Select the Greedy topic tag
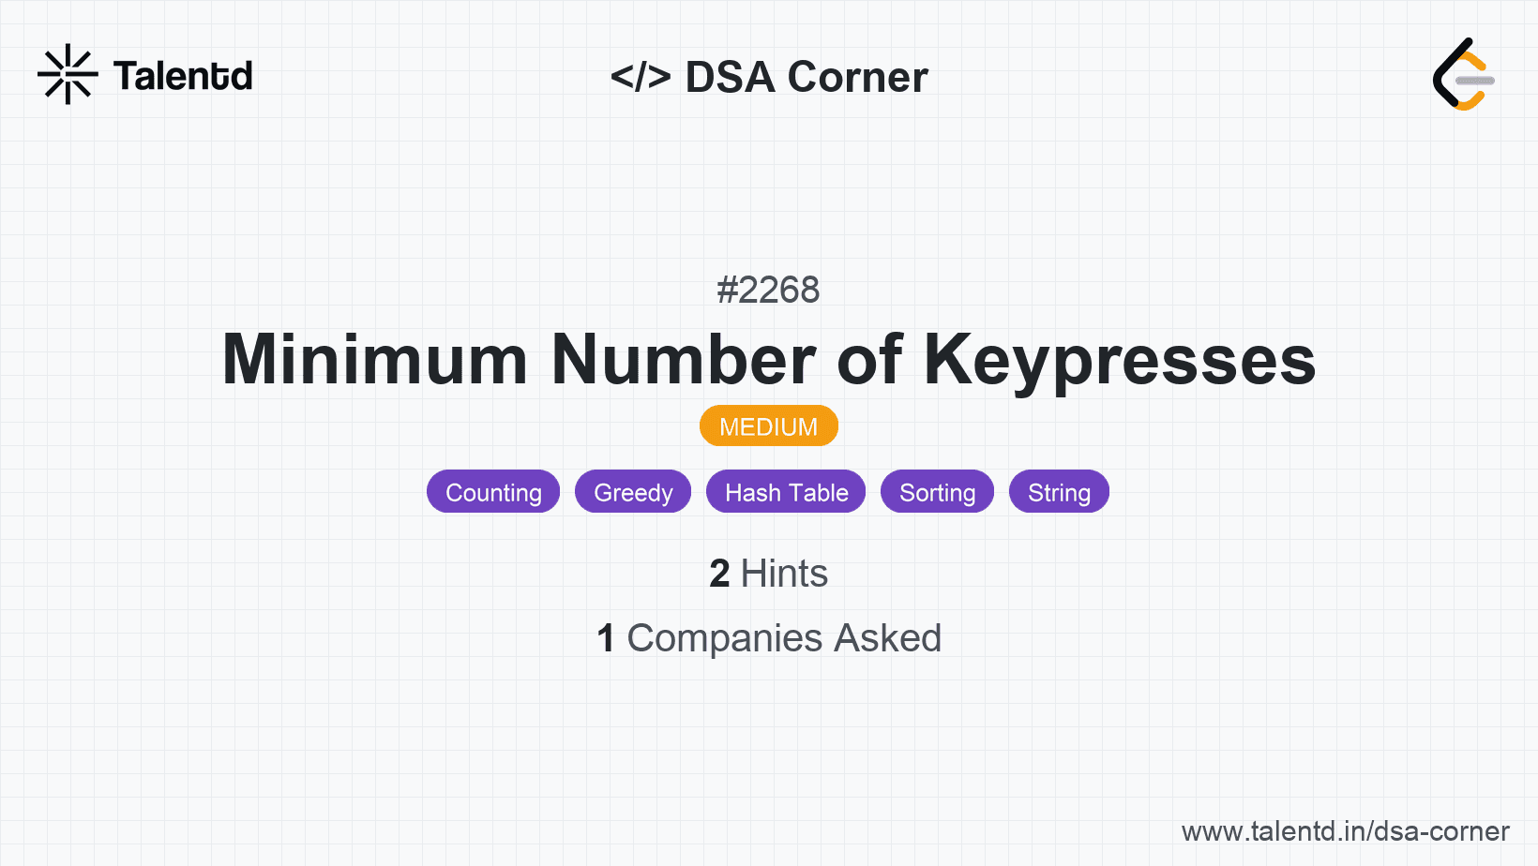The width and height of the screenshot is (1538, 866). 633,492
